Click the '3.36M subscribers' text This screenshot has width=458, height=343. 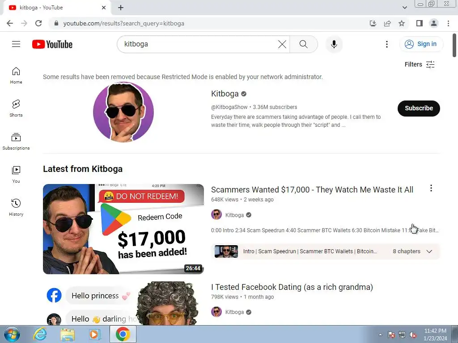tap(275, 107)
